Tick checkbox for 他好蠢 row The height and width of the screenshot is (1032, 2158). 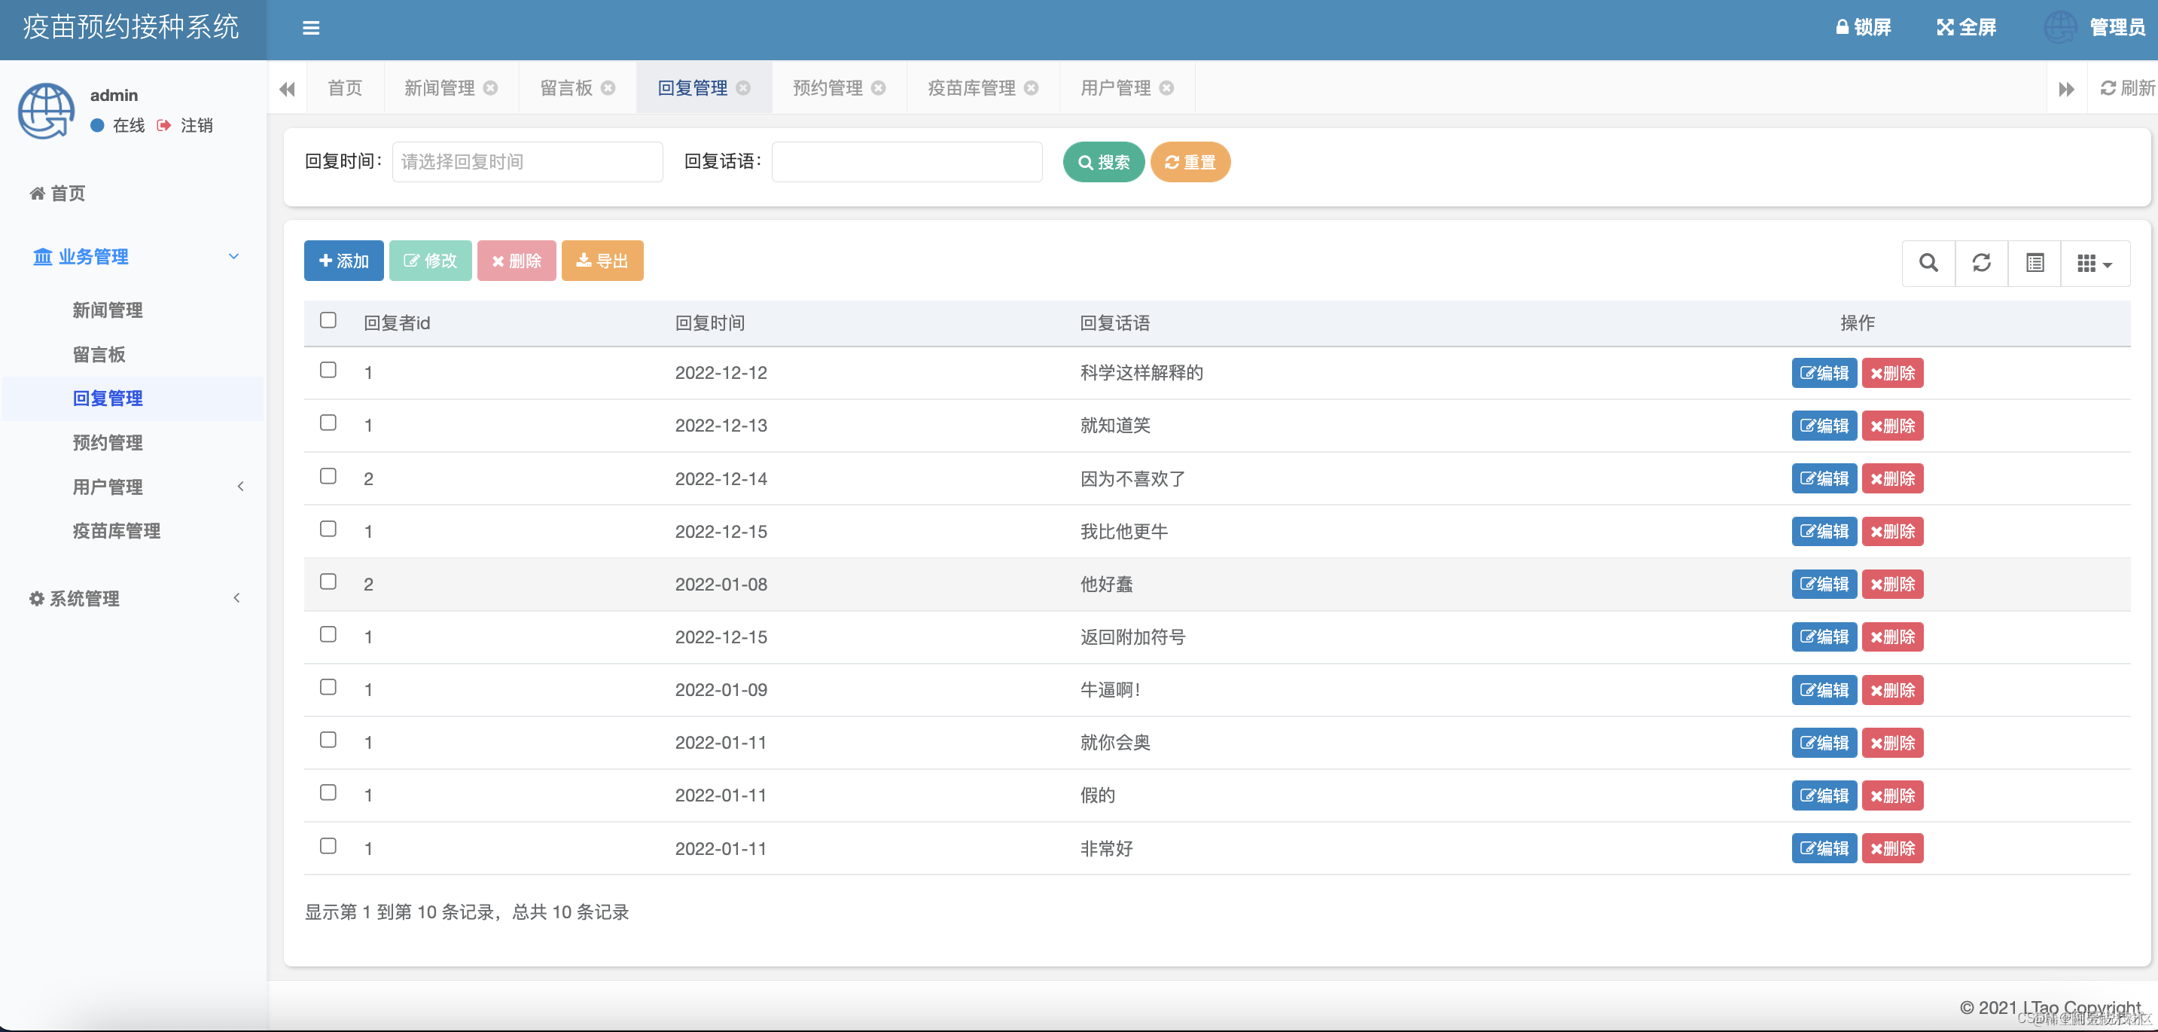328,582
